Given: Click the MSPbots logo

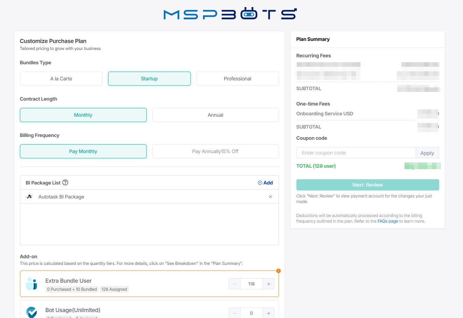Looking at the screenshot, I should (230, 14).
